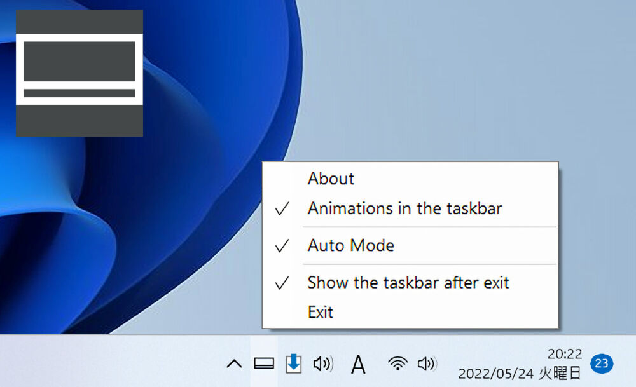The width and height of the screenshot is (636, 387).
Task: Click the volume icon near the clock
Action: (427, 363)
